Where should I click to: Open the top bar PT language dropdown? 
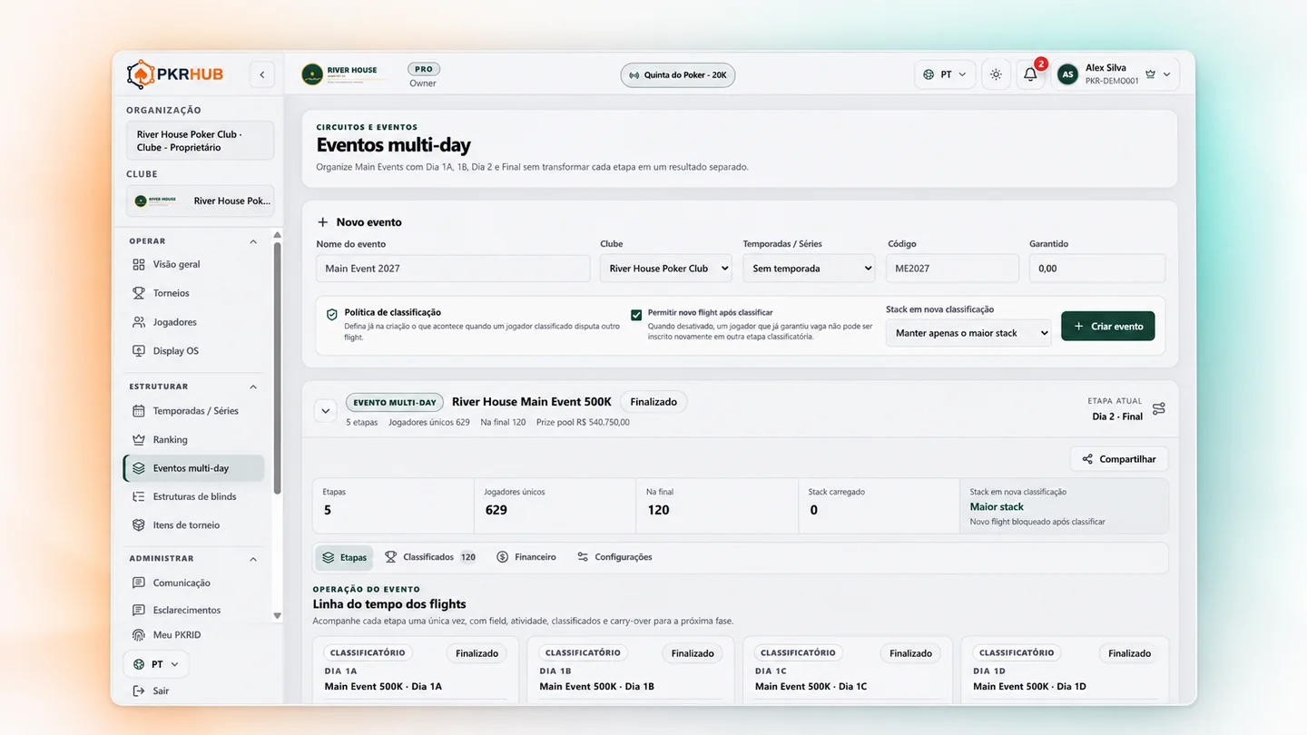tap(945, 74)
